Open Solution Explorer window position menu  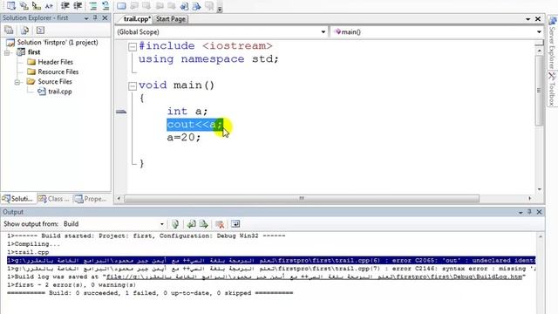pos(86,18)
